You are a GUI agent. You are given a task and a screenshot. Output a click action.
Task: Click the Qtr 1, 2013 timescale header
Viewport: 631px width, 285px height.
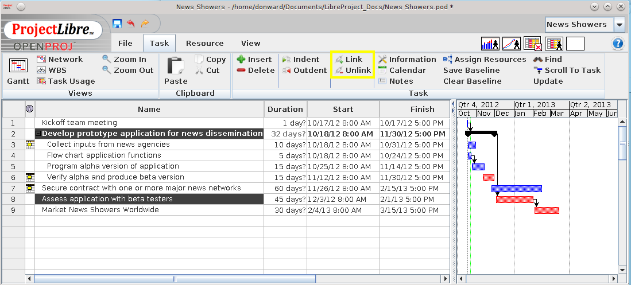(541, 104)
